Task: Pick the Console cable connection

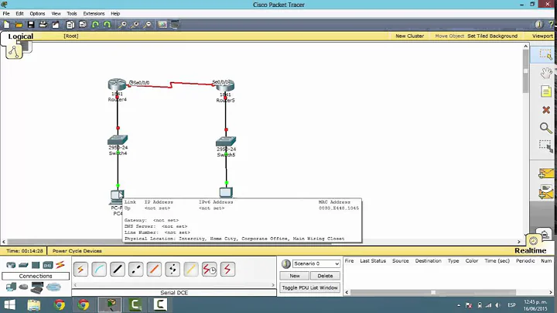Action: pos(99,270)
